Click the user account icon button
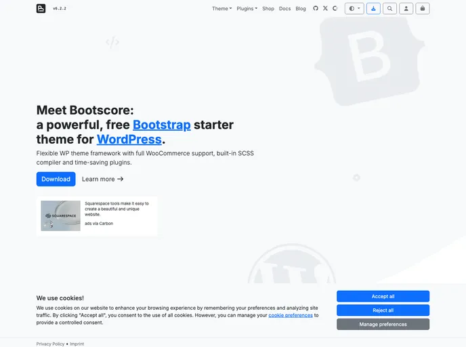This screenshot has height=347, width=466. (406, 9)
